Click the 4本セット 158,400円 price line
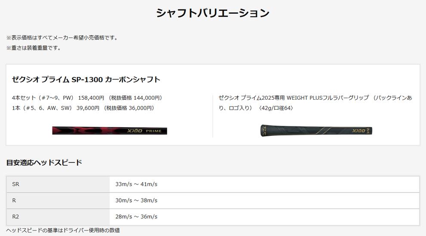The image size is (426, 236). (x=87, y=98)
